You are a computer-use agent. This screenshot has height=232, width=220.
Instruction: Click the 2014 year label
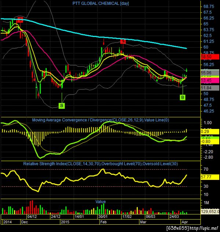pyautogui.click(x=8, y=222)
